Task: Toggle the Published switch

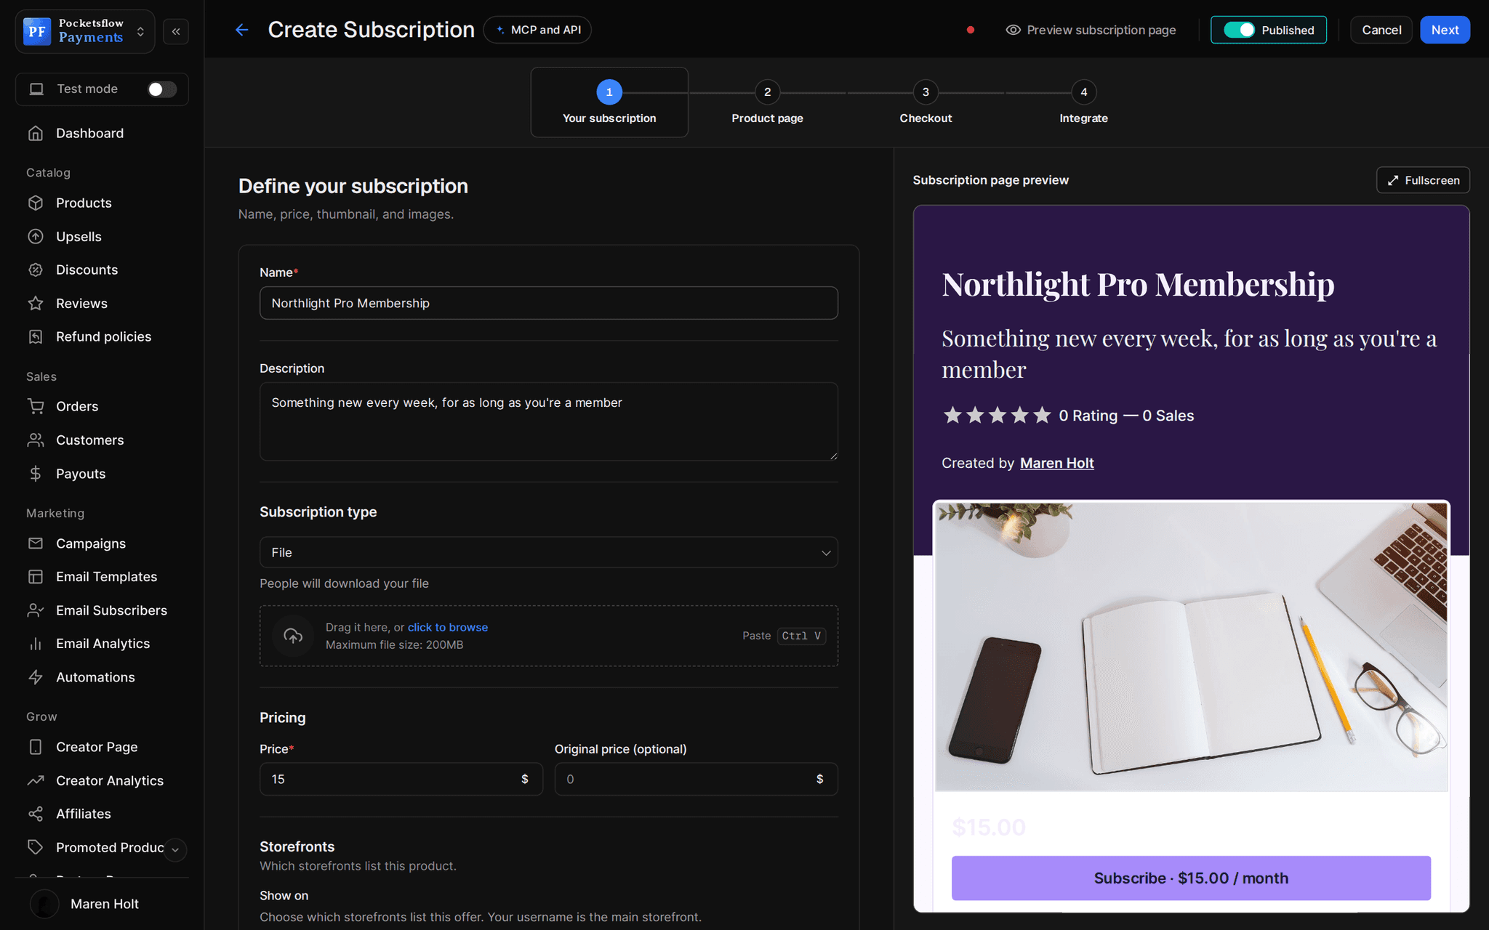Action: pyautogui.click(x=1239, y=30)
